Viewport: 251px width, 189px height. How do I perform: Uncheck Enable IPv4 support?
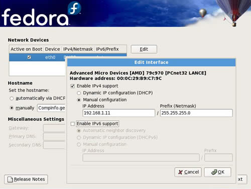point(73,86)
